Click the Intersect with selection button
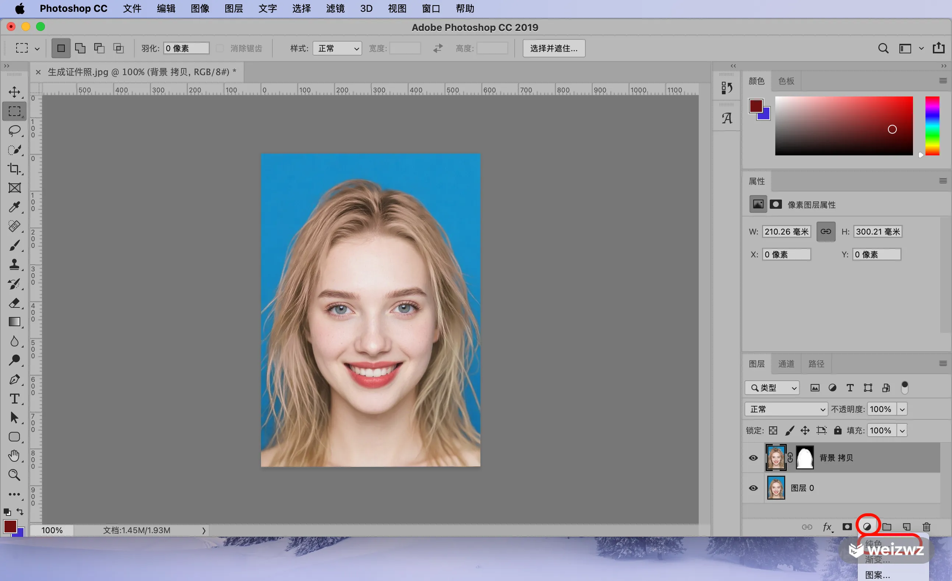This screenshot has width=952, height=581. coord(119,48)
